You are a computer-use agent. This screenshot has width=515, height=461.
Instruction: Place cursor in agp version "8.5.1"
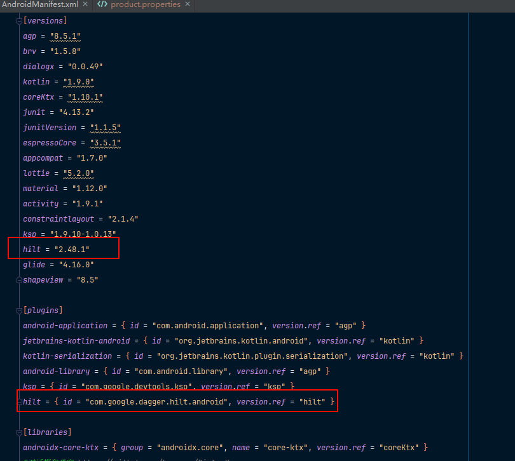click(x=65, y=36)
